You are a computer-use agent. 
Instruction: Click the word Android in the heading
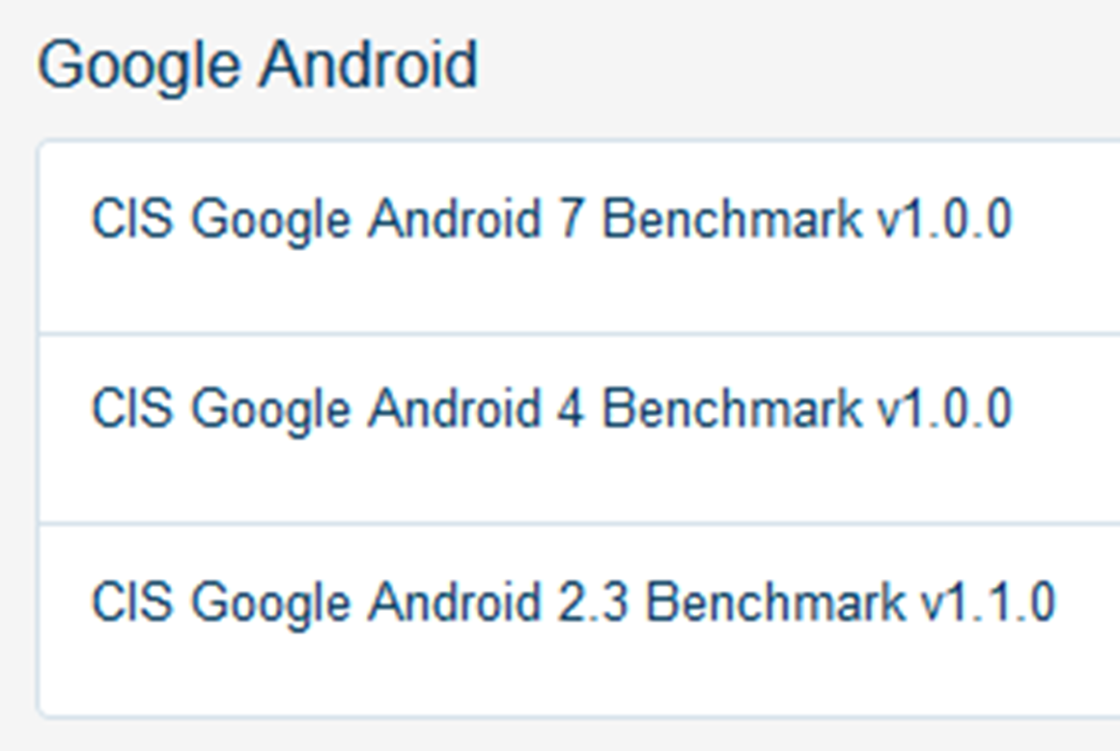coord(369,65)
